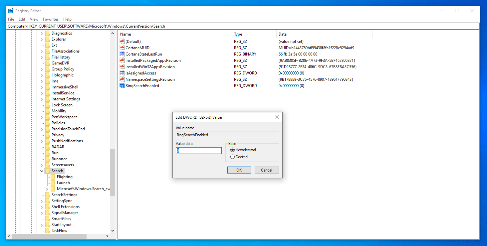Select the ImmersiveShell tree key
The image size is (487, 246).
click(x=65, y=87)
